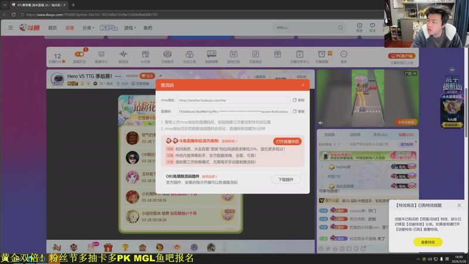The height and width of the screenshot is (264, 469).
Task: Select ranked user 开摆778
Action: [x=334, y=177]
